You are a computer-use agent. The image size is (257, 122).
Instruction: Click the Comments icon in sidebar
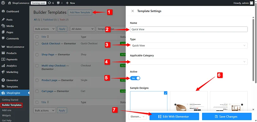(3, 38)
